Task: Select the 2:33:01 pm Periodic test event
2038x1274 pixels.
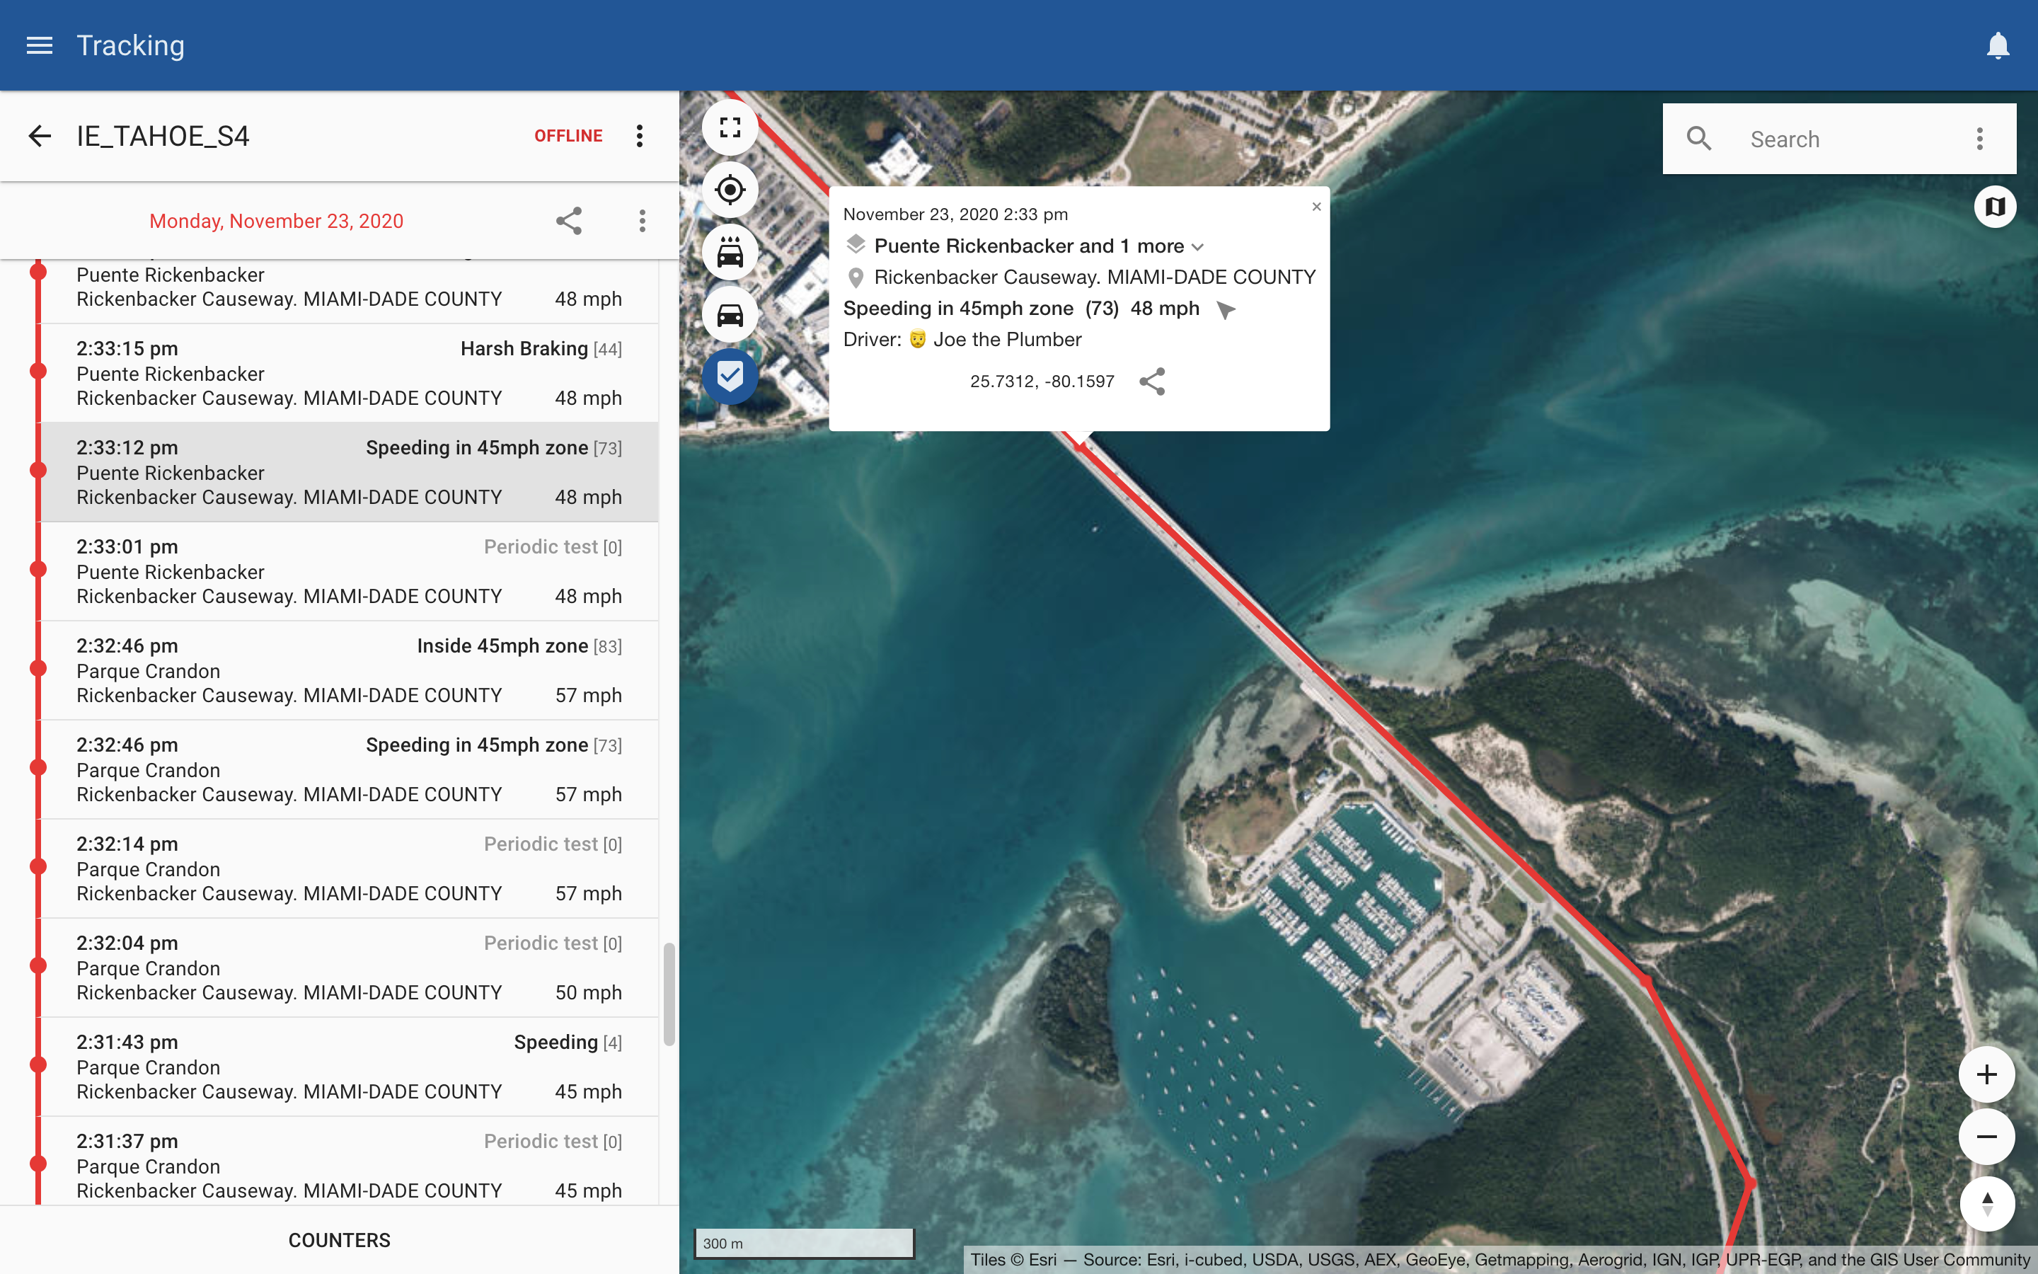Action: pos(349,571)
